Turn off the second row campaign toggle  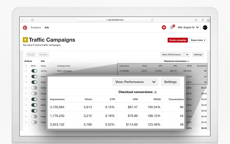pyautogui.click(x=34, y=77)
